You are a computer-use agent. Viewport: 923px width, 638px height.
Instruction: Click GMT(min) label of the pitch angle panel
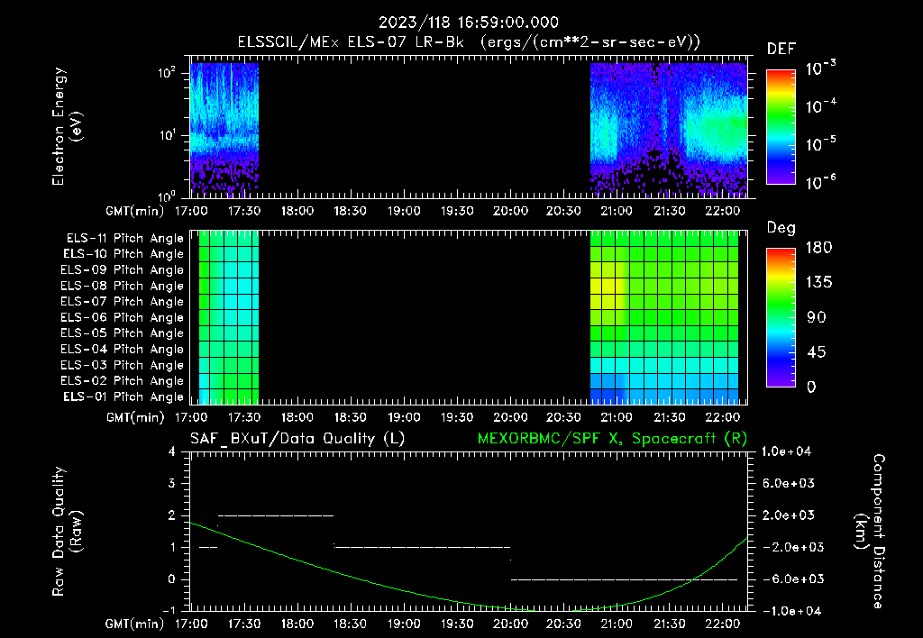click(135, 418)
